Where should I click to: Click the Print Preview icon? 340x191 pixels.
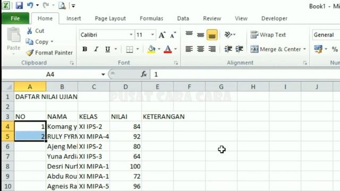point(62,6)
